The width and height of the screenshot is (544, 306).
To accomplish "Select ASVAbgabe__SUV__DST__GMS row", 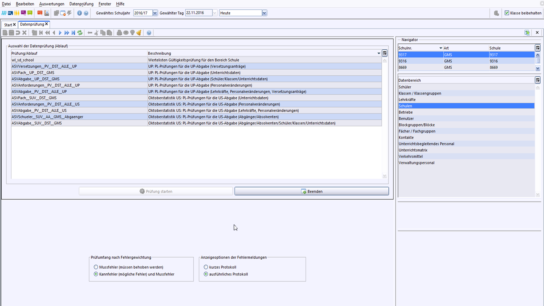I will (196, 123).
